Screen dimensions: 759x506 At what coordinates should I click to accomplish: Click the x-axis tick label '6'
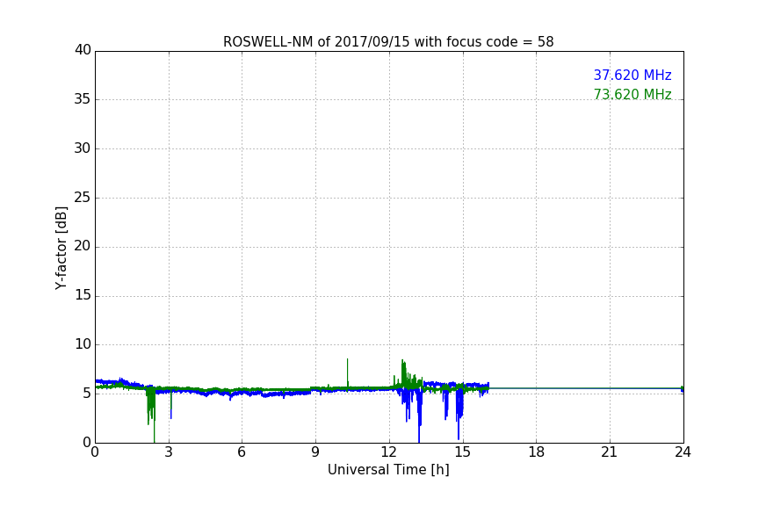point(242,452)
